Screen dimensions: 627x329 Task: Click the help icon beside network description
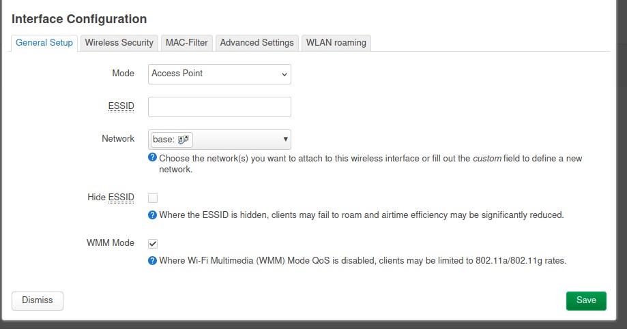click(152, 157)
